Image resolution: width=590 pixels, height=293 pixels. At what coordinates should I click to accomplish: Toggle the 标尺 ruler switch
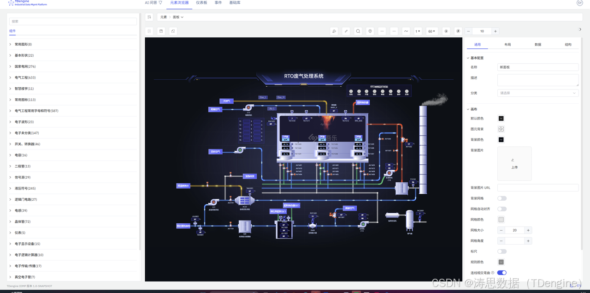(x=502, y=251)
